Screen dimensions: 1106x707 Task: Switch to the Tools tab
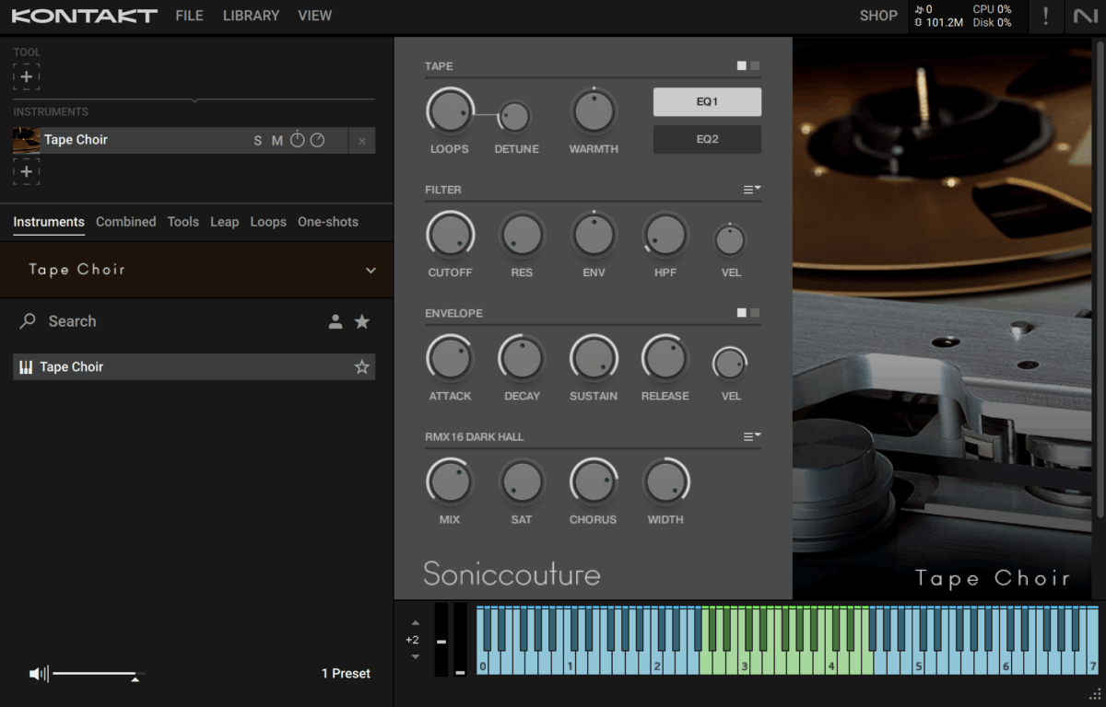pyautogui.click(x=183, y=222)
